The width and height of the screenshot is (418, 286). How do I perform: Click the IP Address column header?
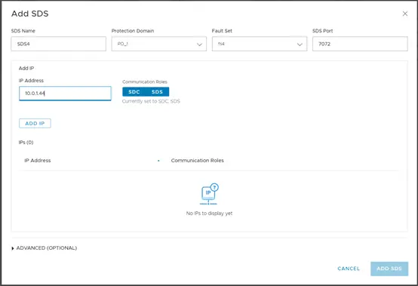(38, 161)
